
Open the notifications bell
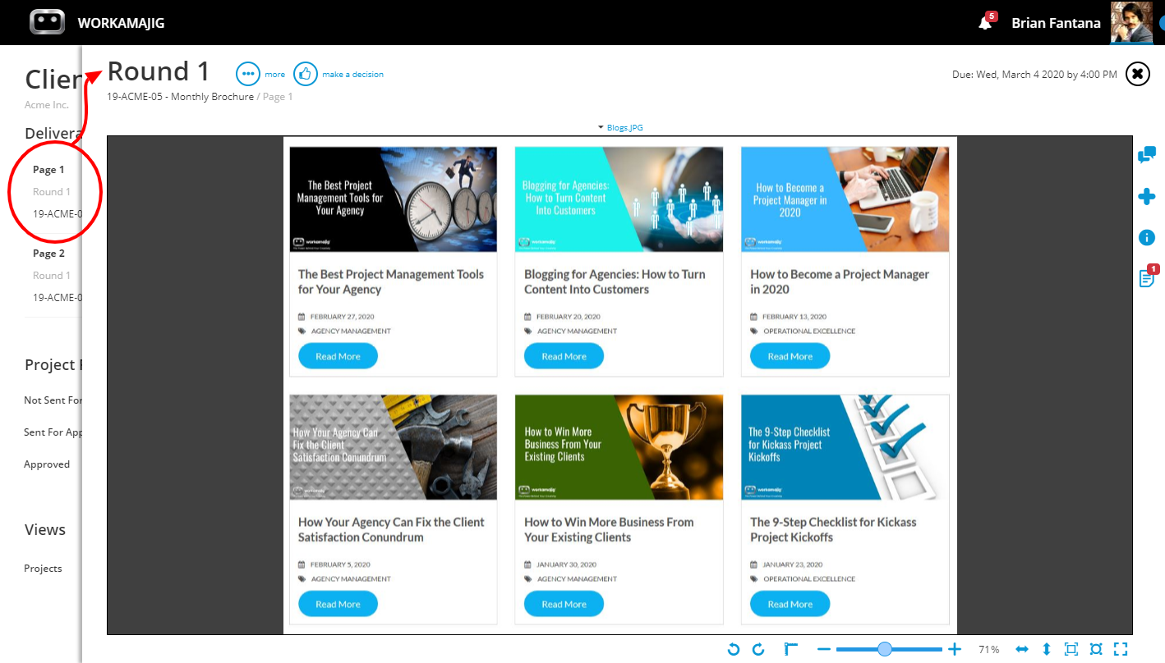(986, 22)
